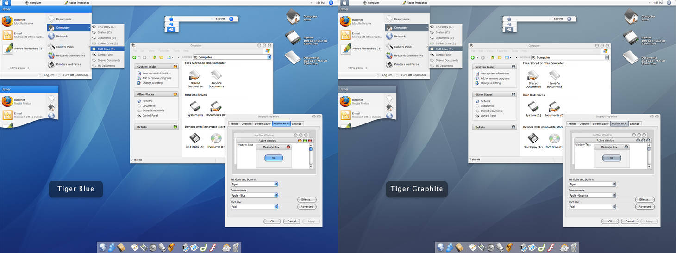Click preview window scrollbar in Blue Display Properties
This screenshot has height=253, width=676.
click(x=311, y=155)
